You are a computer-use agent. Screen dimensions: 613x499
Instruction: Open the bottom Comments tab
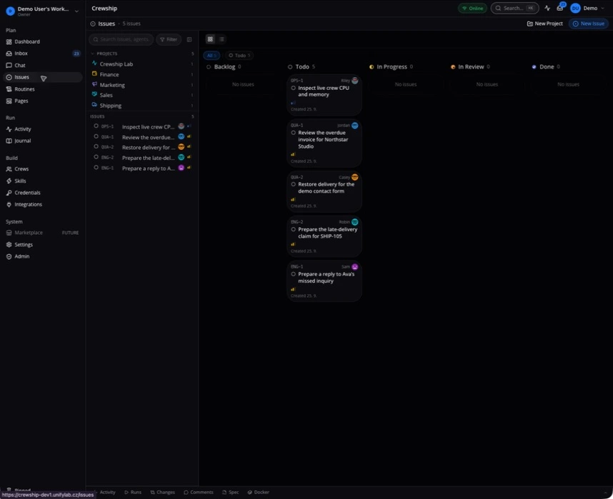coord(199,493)
